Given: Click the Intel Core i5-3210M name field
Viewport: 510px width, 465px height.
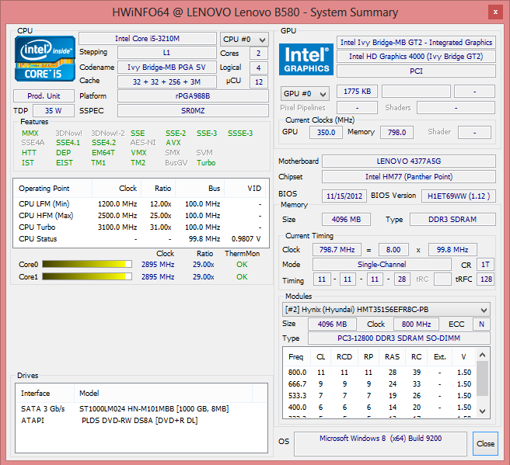Looking at the screenshot, I should [148, 39].
